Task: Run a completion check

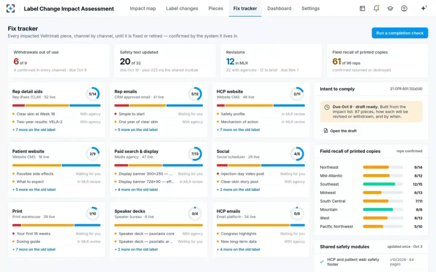Action: pyautogui.click(x=400, y=33)
